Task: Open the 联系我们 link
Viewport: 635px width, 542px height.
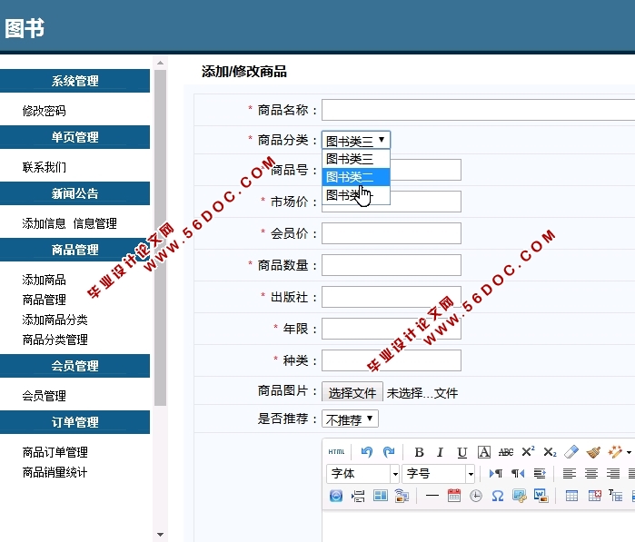Action: pyautogui.click(x=45, y=167)
